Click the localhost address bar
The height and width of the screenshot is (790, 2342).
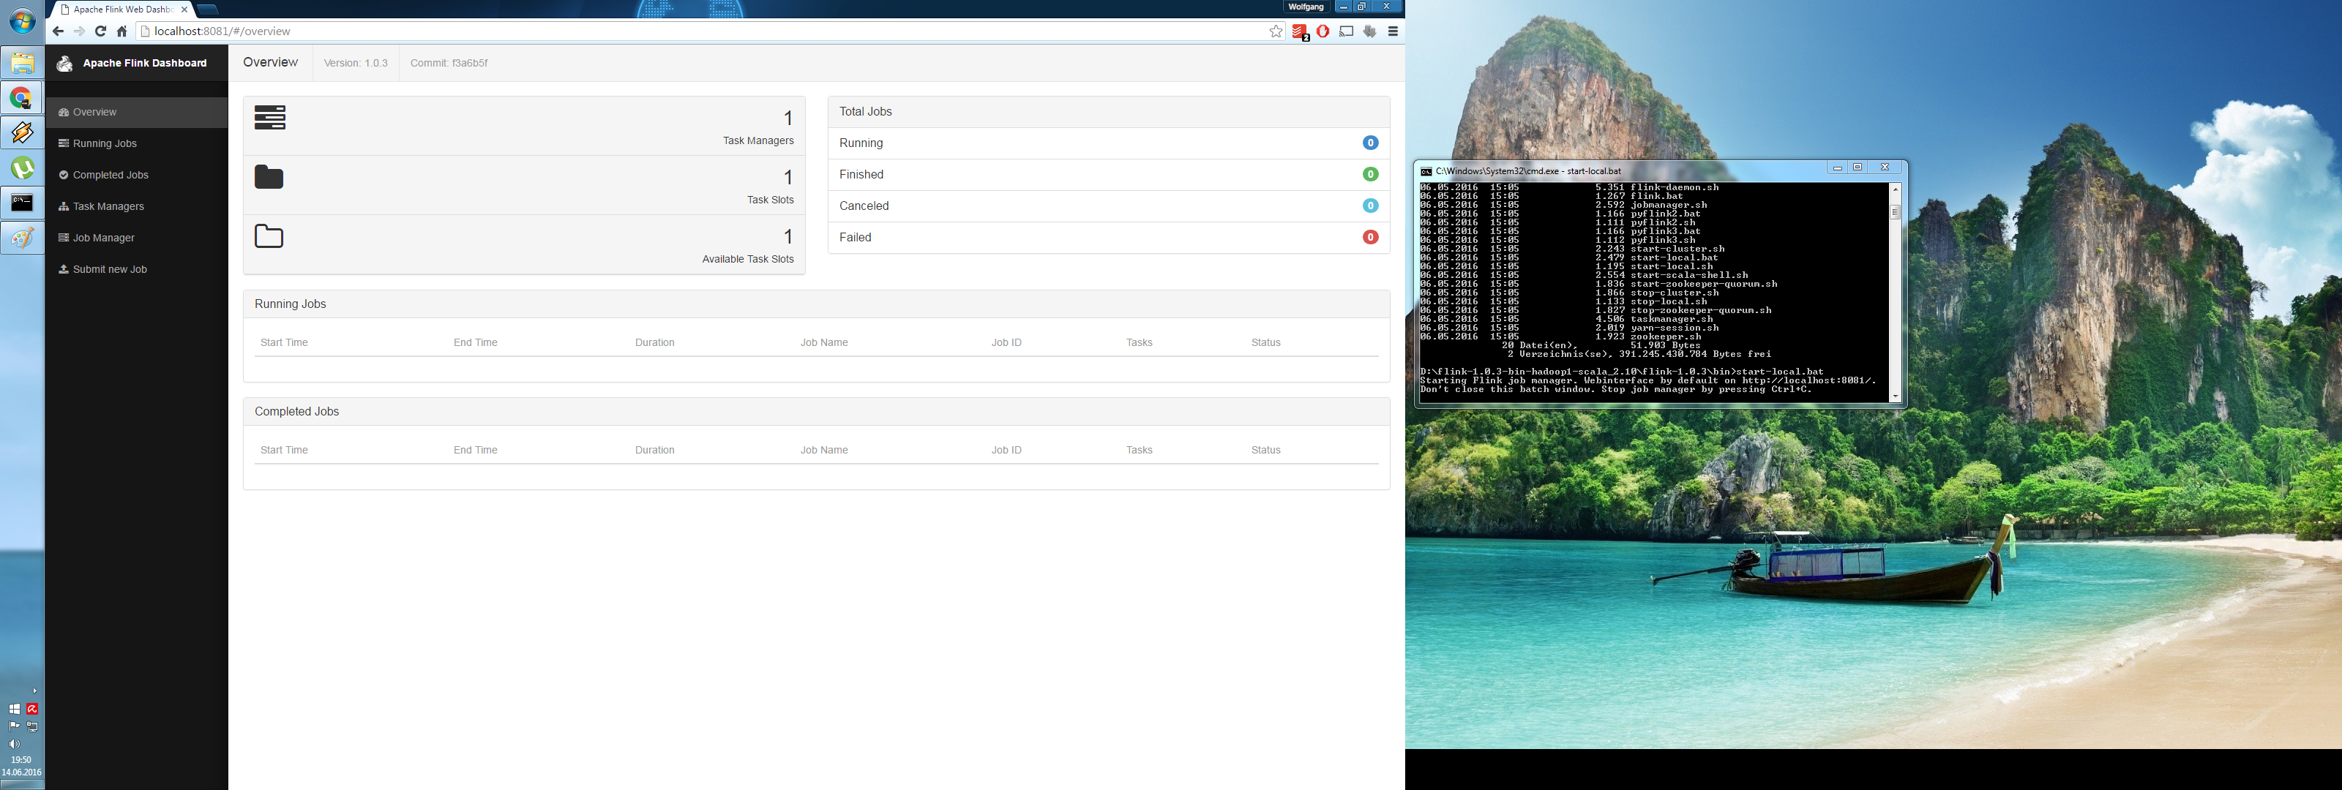pyautogui.click(x=637, y=31)
